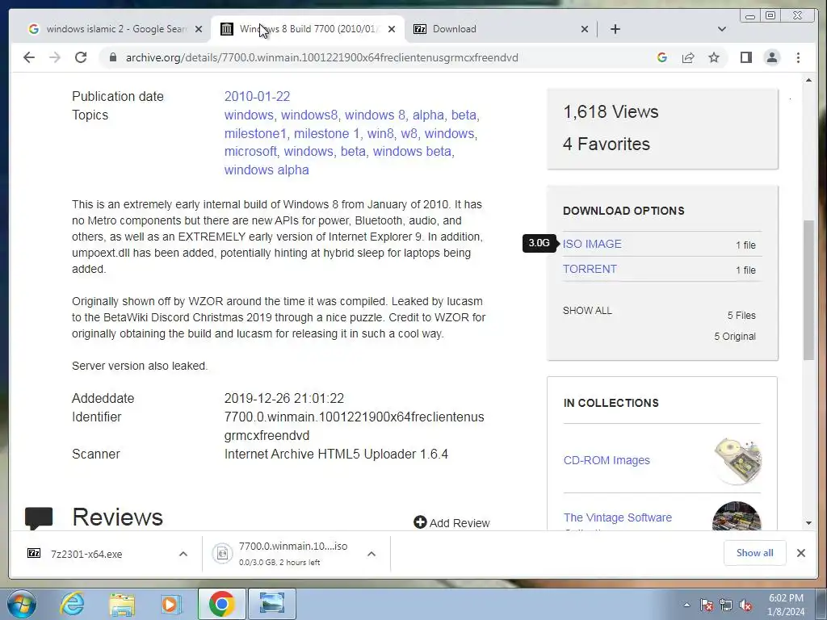Open the 2010-01-22 publication date link
The height and width of the screenshot is (620, 827).
click(x=257, y=97)
